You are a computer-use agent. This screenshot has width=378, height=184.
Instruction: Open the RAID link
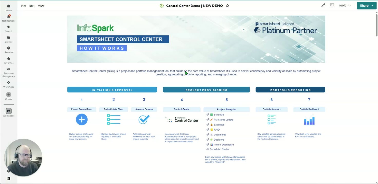217,130
